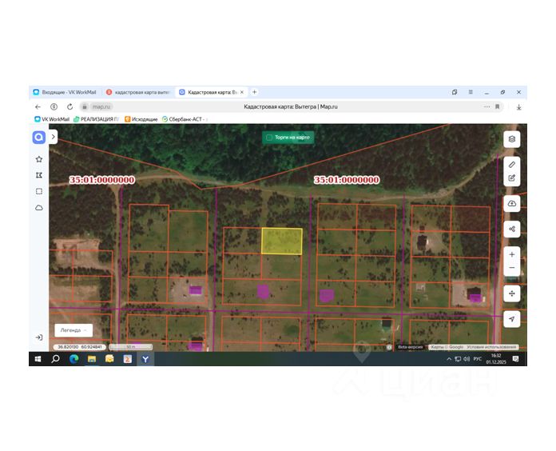This screenshot has height=451, width=556.
Task: Locate me with the navigation arrow button
Action: click(x=512, y=319)
